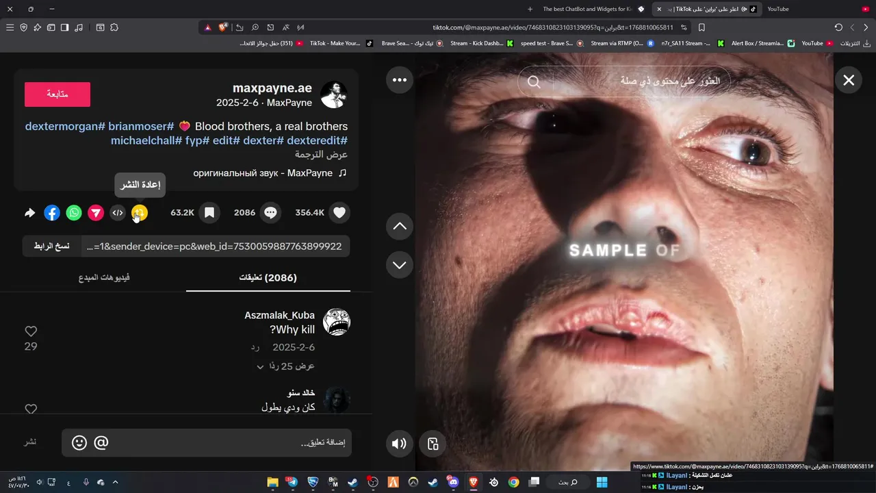Repost the video using the yellow repost icon
The width and height of the screenshot is (876, 493).
click(140, 213)
